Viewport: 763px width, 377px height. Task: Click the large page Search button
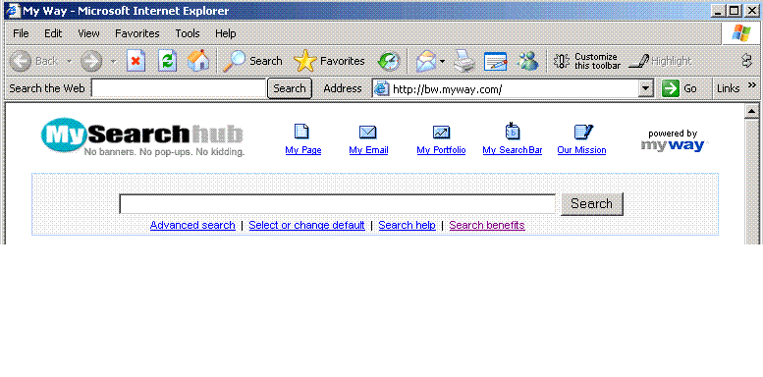click(x=592, y=204)
